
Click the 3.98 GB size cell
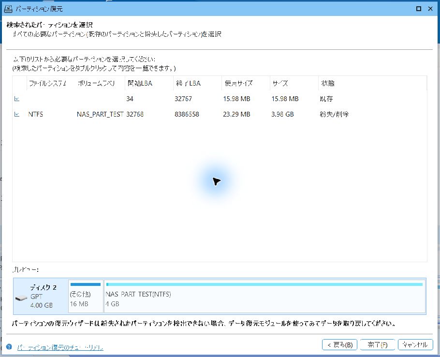282,114
